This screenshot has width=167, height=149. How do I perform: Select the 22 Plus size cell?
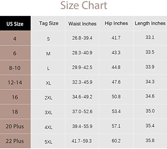[15, 141]
